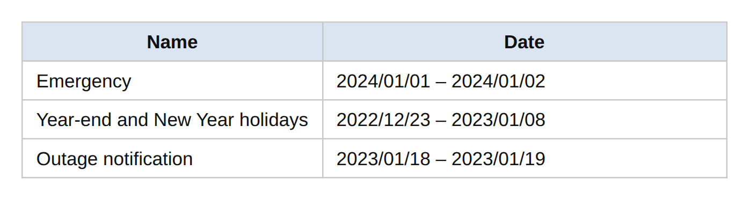Viewport: 749px width, 200px height.
Task: Click the word "and" in holidays row
Action: click(133, 120)
